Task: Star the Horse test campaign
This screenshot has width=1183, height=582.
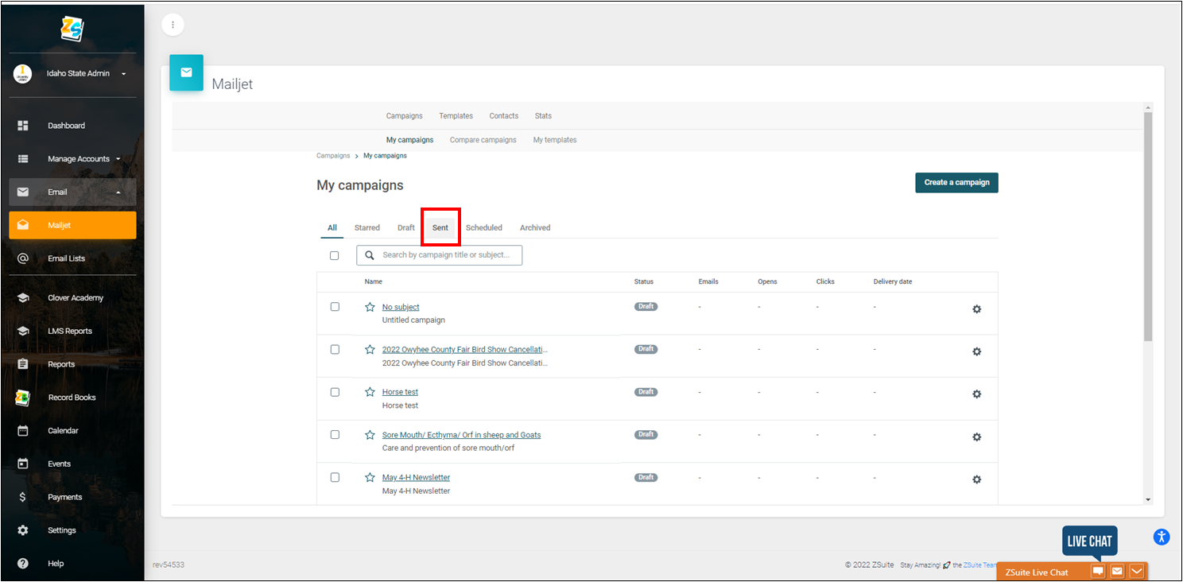Action: (x=370, y=392)
